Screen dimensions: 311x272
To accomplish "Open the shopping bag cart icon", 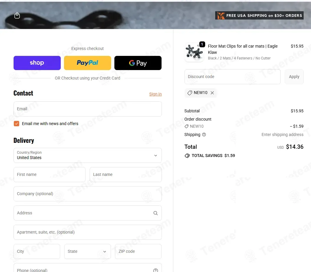I will click(x=17, y=15).
